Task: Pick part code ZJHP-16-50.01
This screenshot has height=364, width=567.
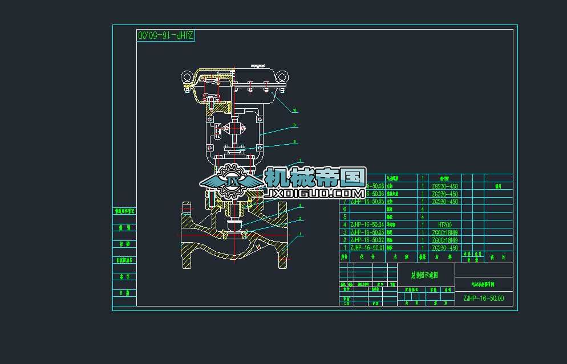Action: 367,248
